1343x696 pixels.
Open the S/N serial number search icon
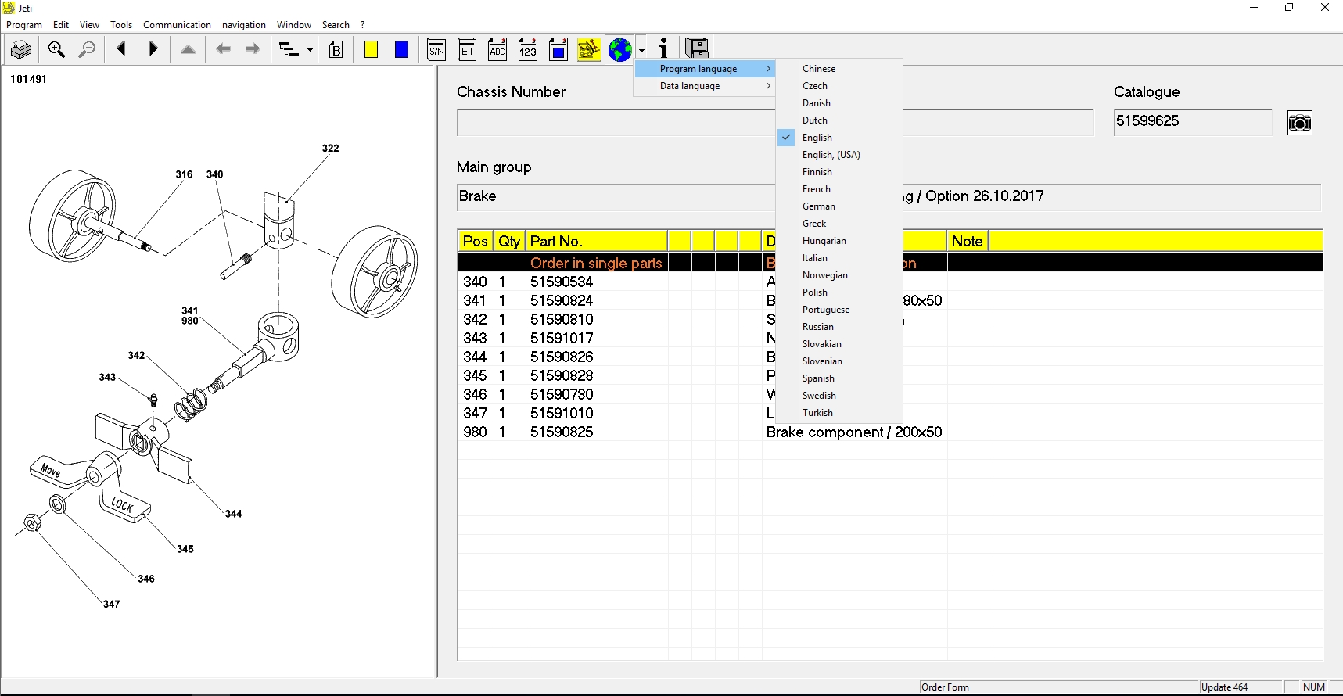pyautogui.click(x=437, y=50)
